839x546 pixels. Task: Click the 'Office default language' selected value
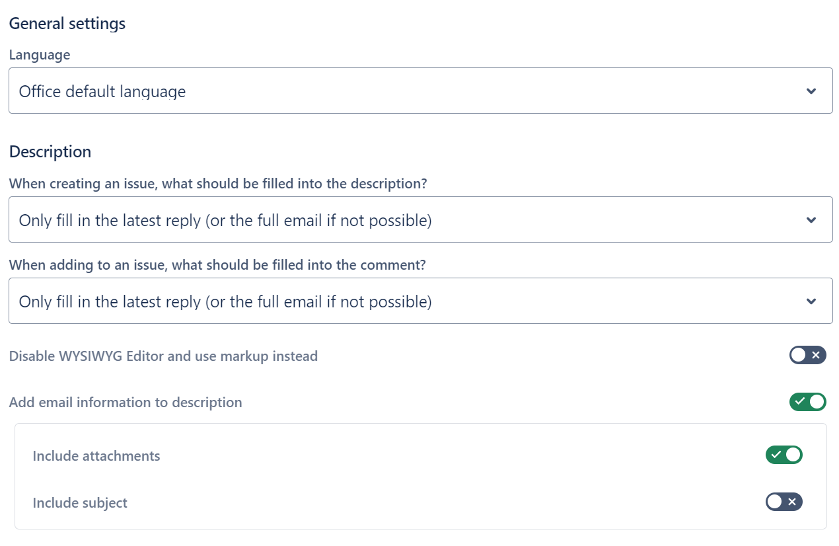pyautogui.click(x=102, y=91)
